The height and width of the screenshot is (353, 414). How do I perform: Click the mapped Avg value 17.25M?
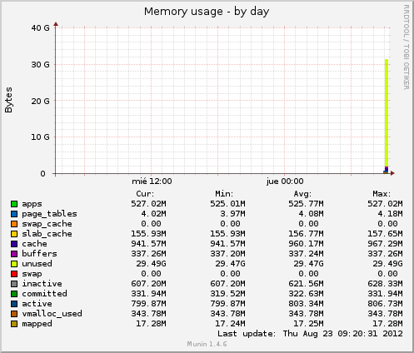308,324
